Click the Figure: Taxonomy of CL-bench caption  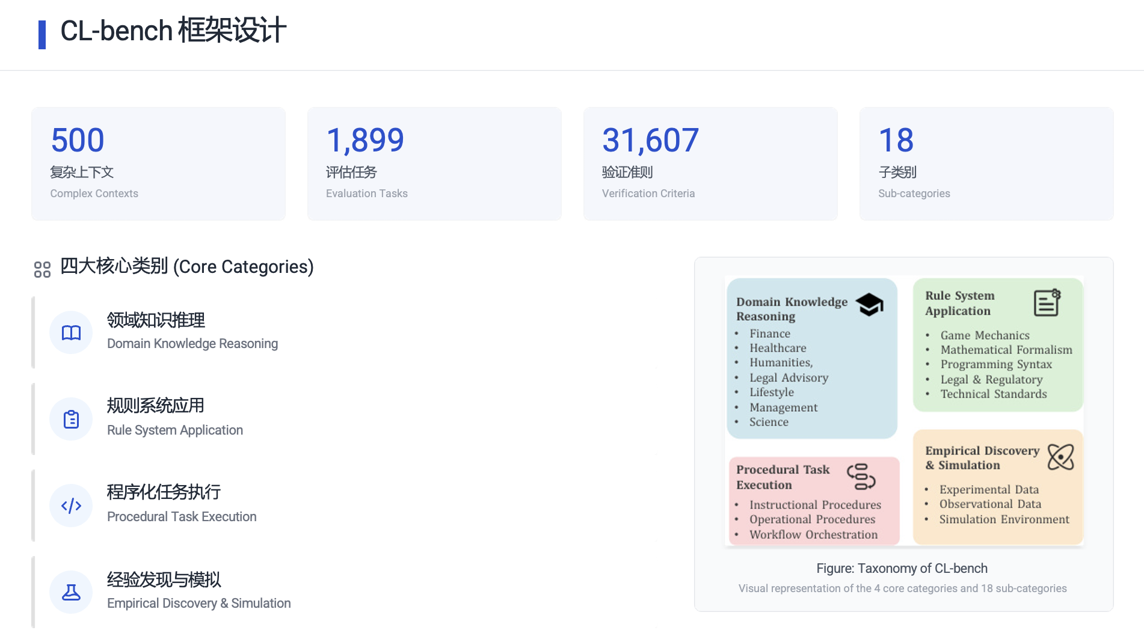point(902,568)
